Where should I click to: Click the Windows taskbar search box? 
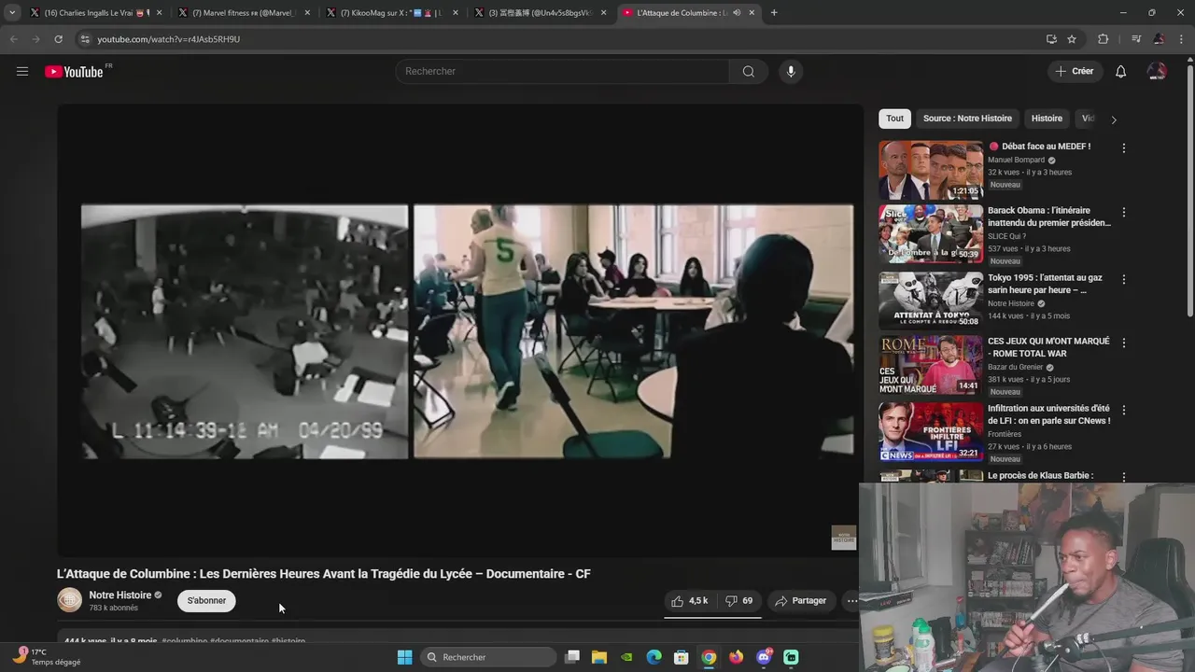pos(489,657)
